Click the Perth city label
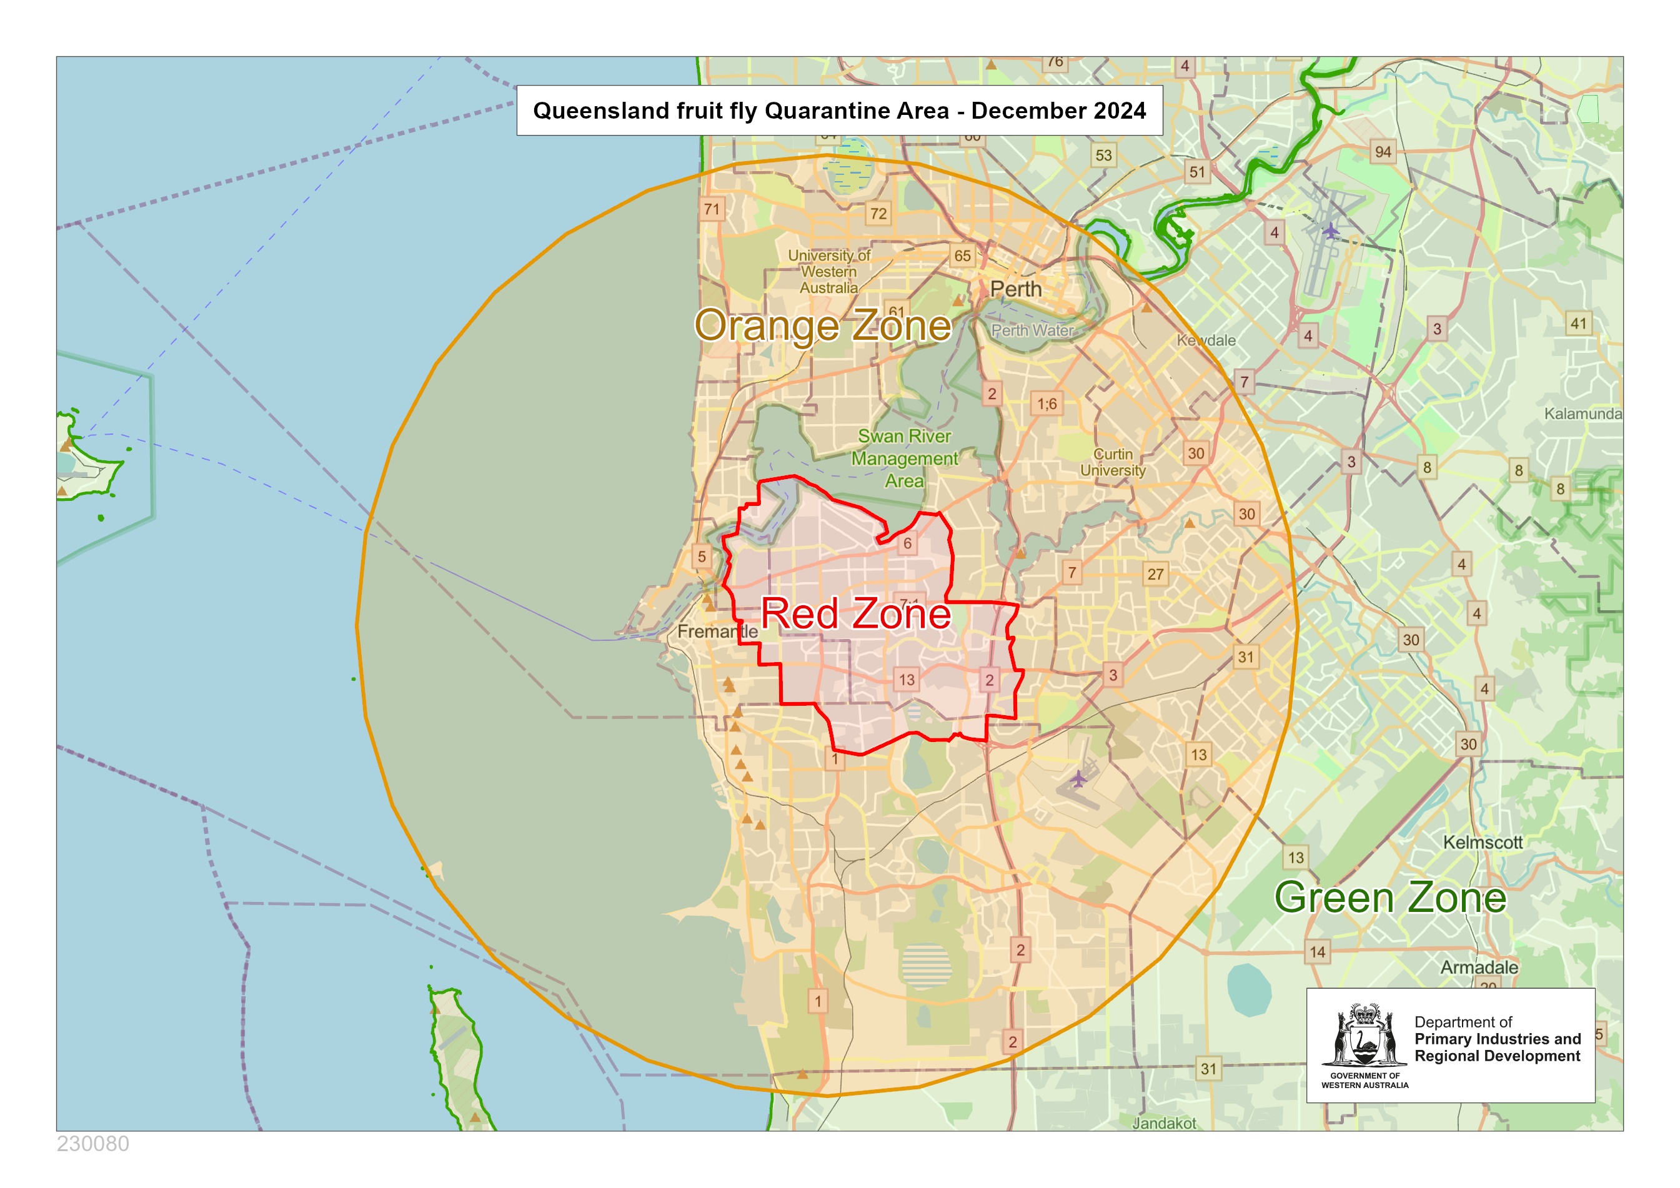This screenshot has height=1188, width=1680. click(x=1016, y=289)
